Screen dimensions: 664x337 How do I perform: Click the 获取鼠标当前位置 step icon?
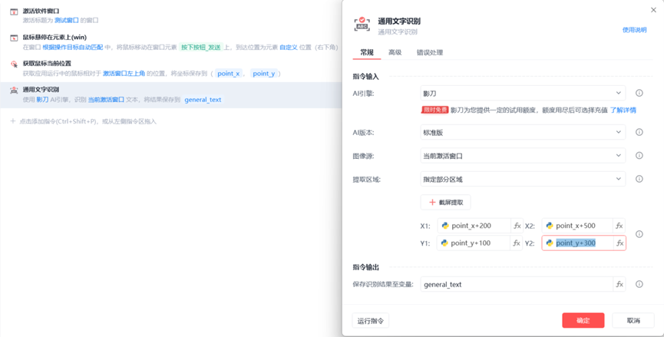click(x=14, y=64)
